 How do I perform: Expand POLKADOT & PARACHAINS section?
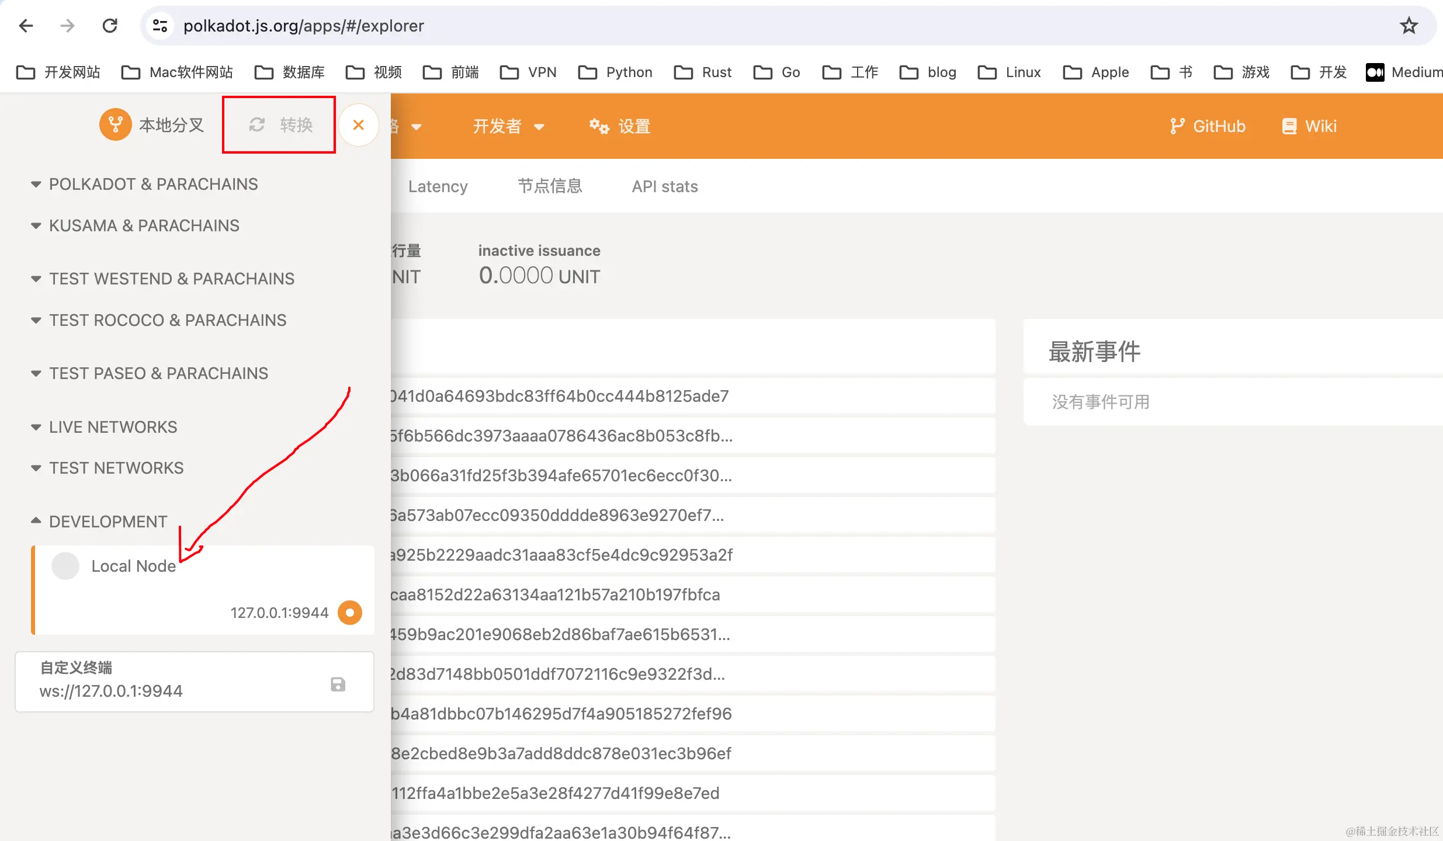pos(153,184)
